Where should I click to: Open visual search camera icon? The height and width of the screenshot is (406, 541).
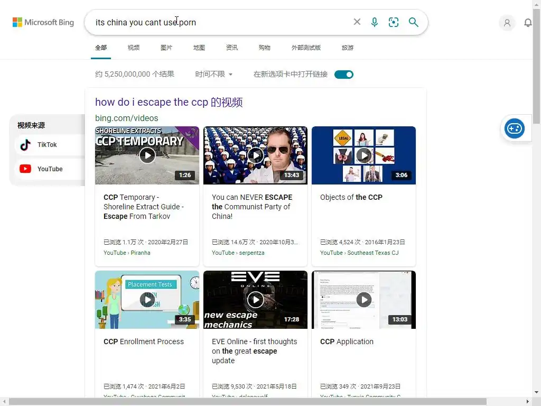coord(393,22)
